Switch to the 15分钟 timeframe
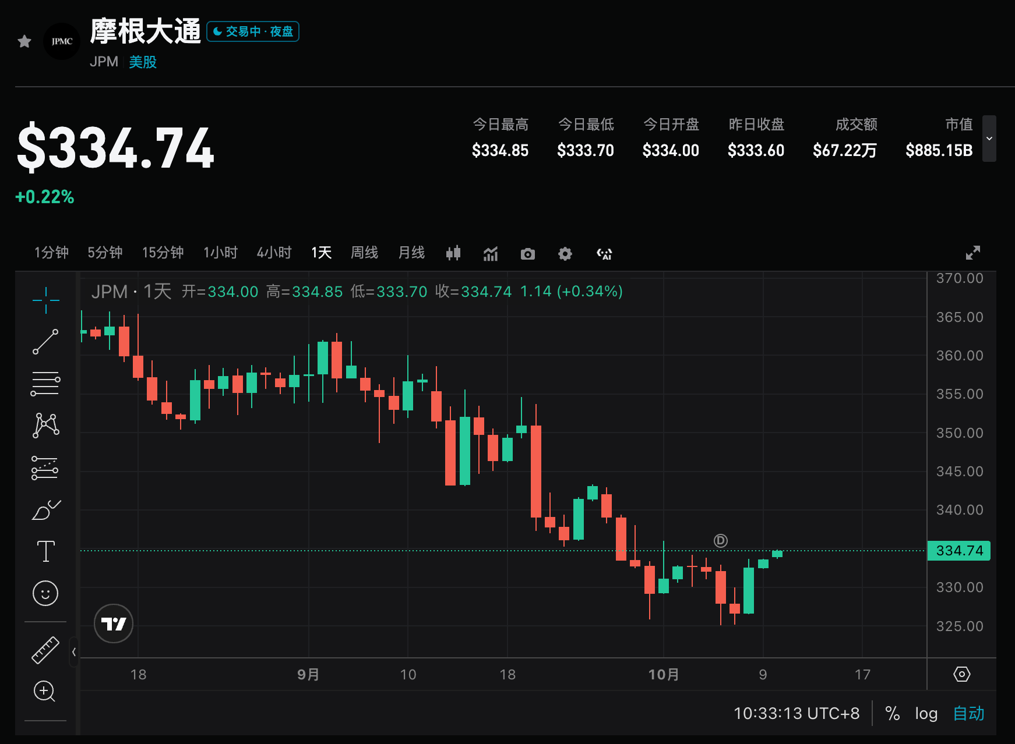 (x=163, y=253)
